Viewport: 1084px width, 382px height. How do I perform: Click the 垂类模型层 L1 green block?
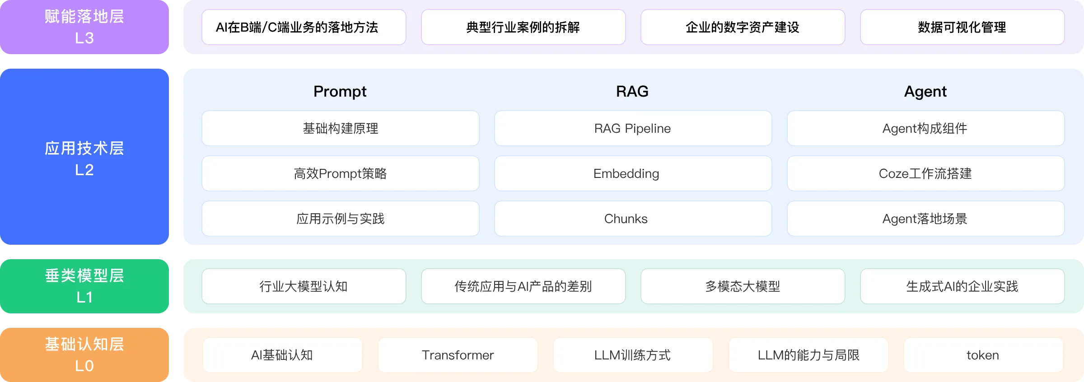84,286
